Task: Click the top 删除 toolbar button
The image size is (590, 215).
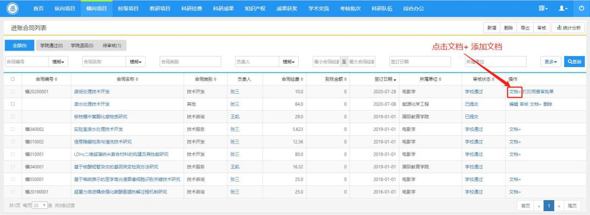Action: [x=508, y=28]
